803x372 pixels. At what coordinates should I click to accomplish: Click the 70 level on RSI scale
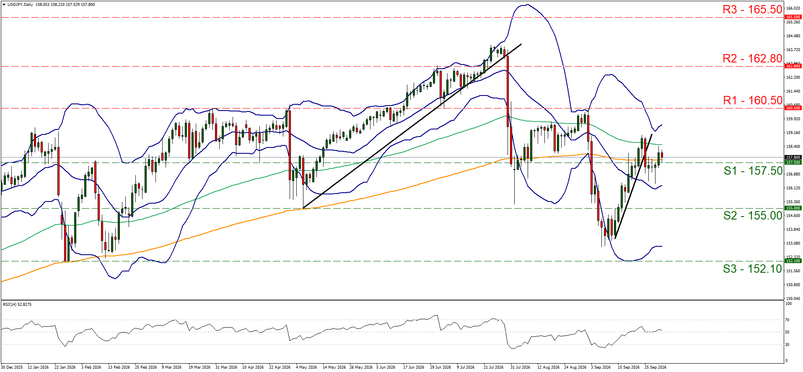point(787,320)
